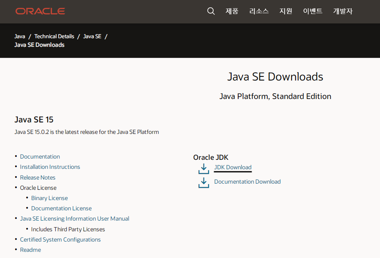The image size is (380, 258).
Task: Open the 지원 menu
Action: (286, 11)
